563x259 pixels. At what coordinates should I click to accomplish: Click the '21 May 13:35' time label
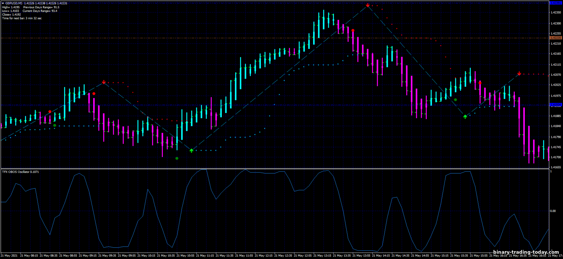pyautogui.click(x=342, y=256)
